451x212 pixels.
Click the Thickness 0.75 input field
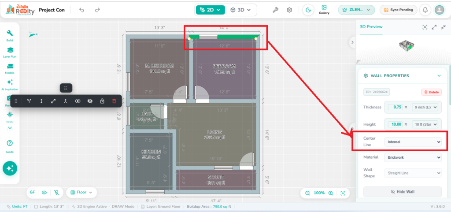click(x=396, y=107)
